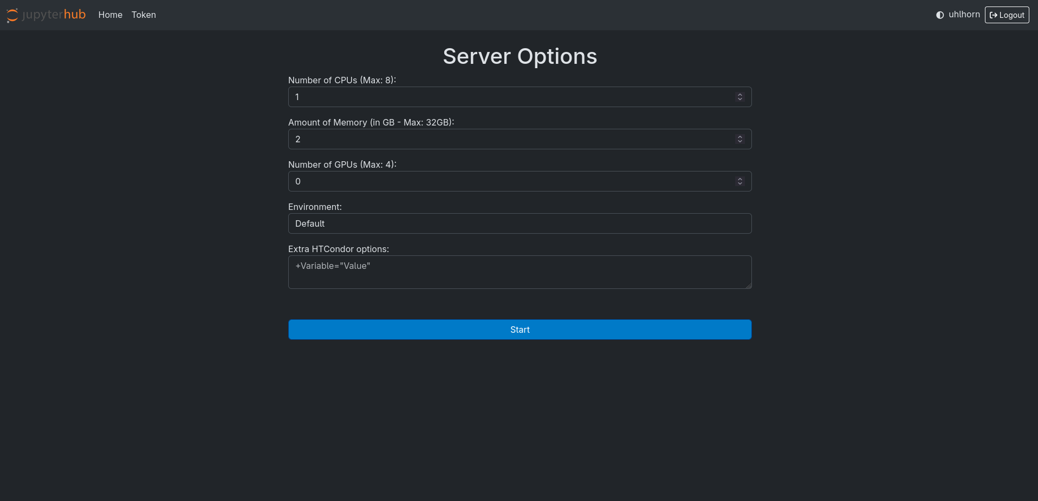Open the Environment dropdown showing Default

[x=520, y=223]
